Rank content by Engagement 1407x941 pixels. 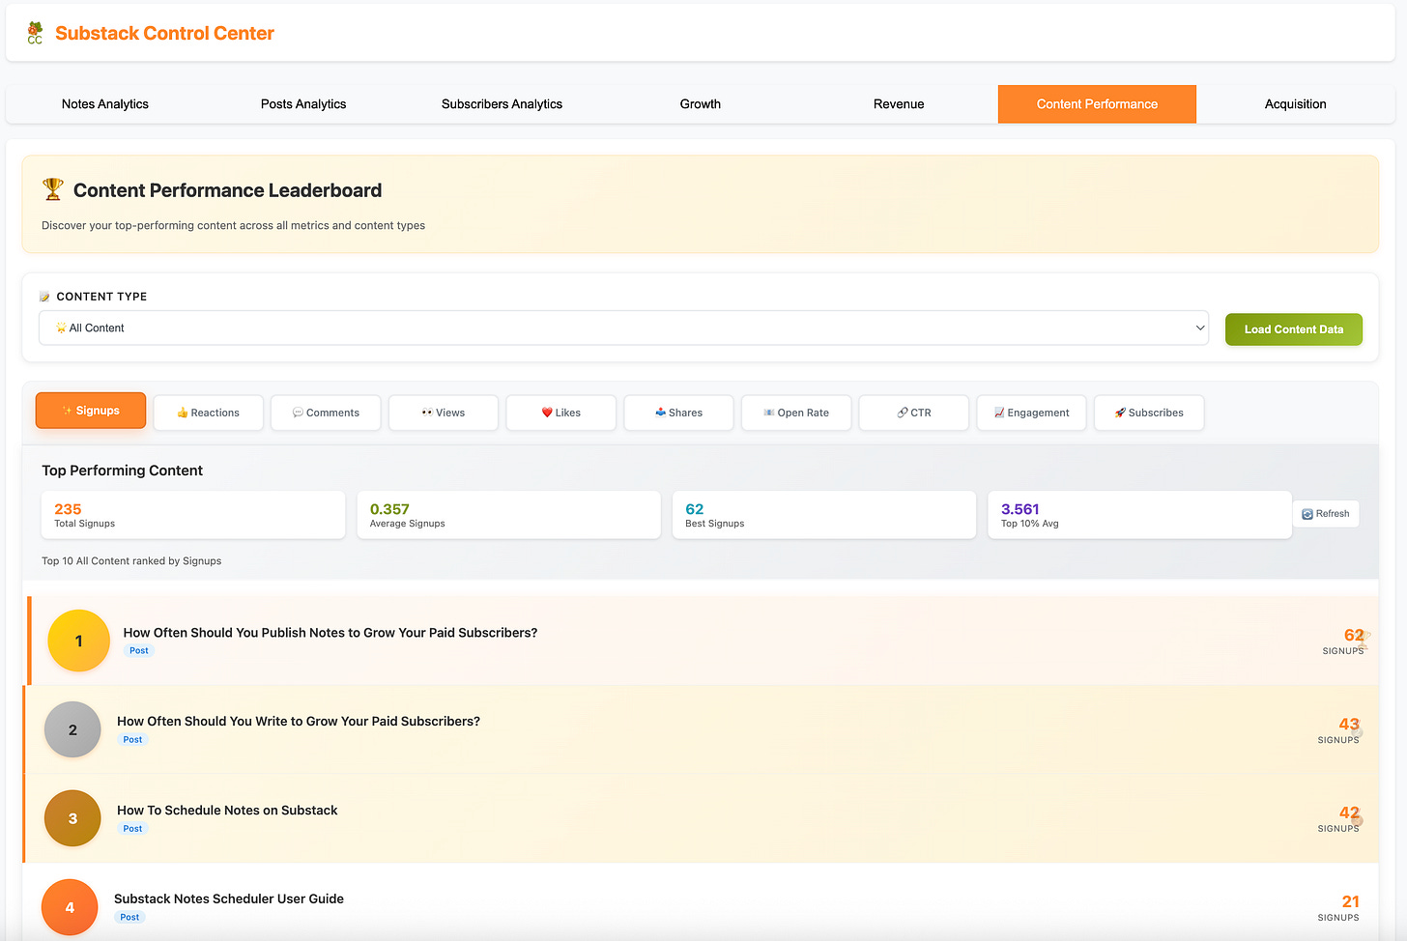(1031, 413)
